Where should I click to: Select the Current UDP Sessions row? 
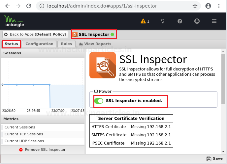click(42, 141)
